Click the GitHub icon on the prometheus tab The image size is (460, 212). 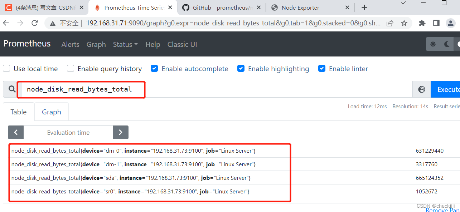click(186, 7)
